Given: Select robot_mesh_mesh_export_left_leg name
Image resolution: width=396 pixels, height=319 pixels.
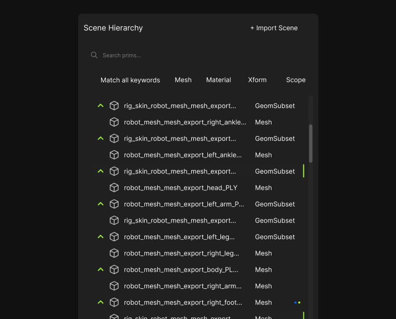Looking at the screenshot, I should coord(179,237).
